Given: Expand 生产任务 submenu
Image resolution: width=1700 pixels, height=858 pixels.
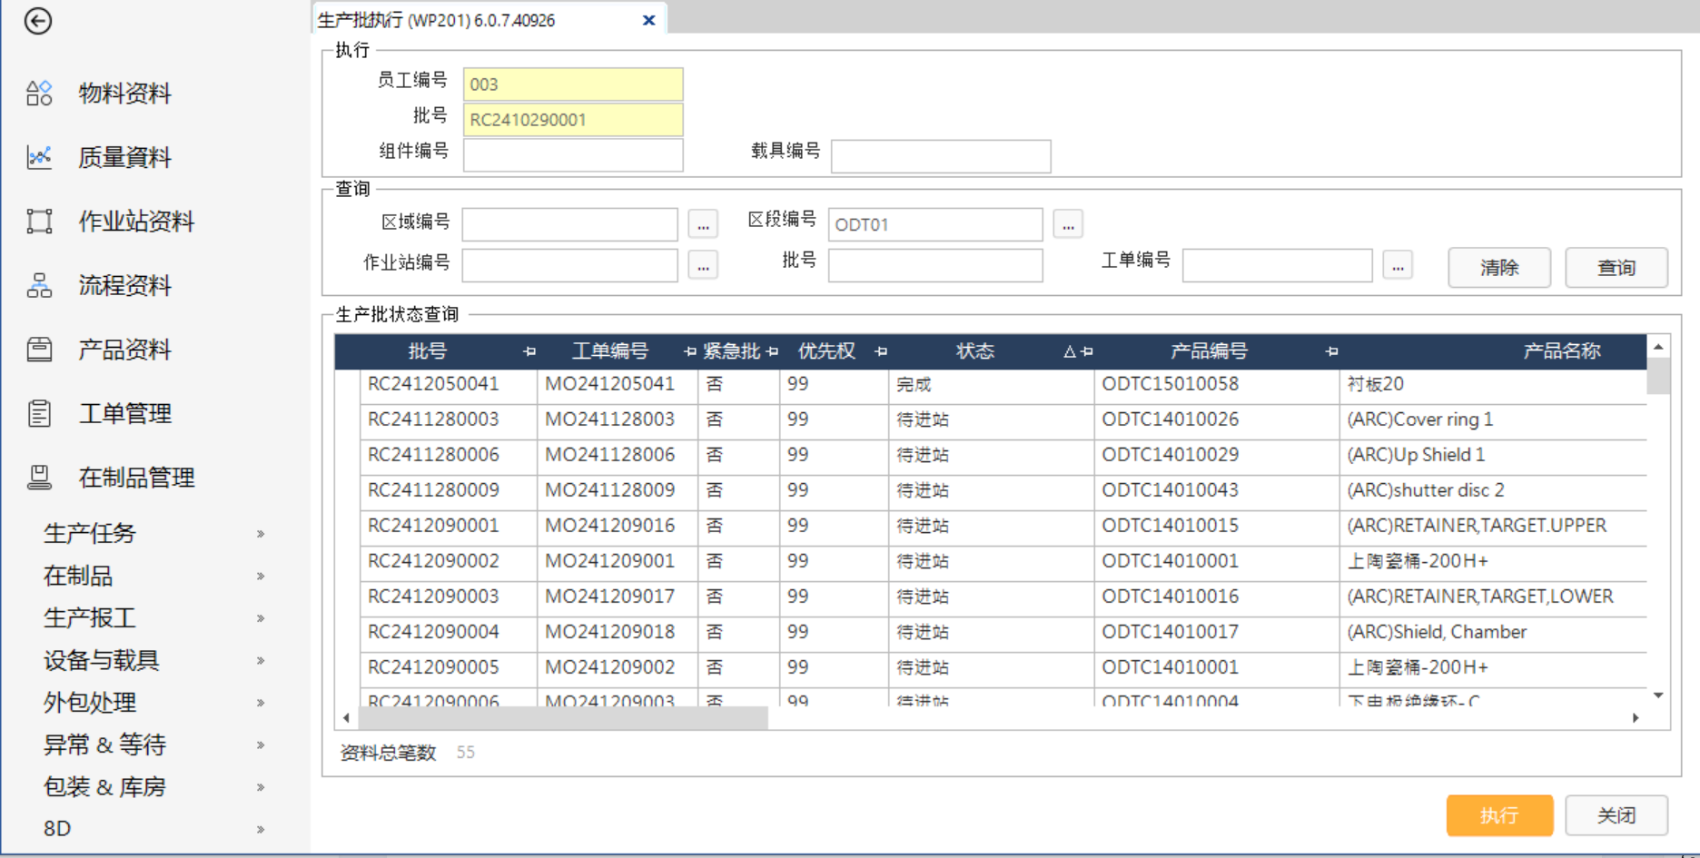Looking at the screenshot, I should (261, 534).
